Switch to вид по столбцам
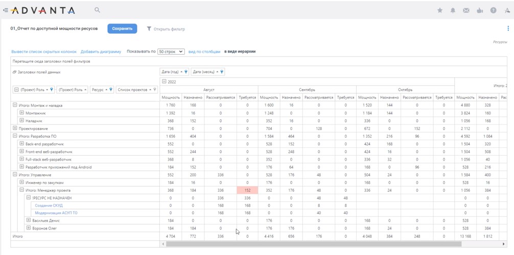The height and width of the screenshot is (255, 514). (204, 52)
